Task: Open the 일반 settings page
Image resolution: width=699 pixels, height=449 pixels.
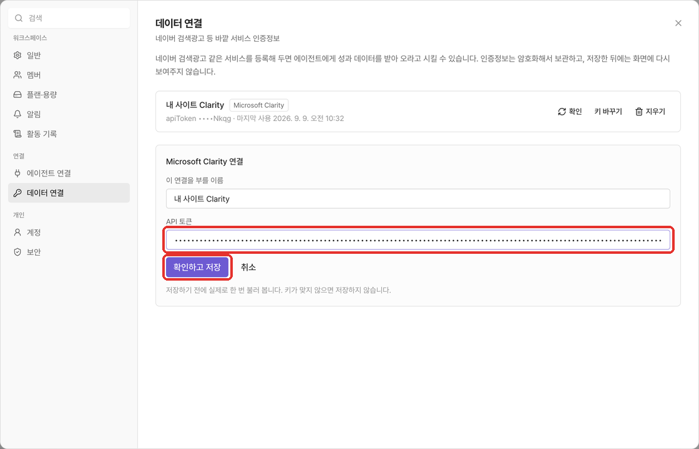Action: (69, 56)
